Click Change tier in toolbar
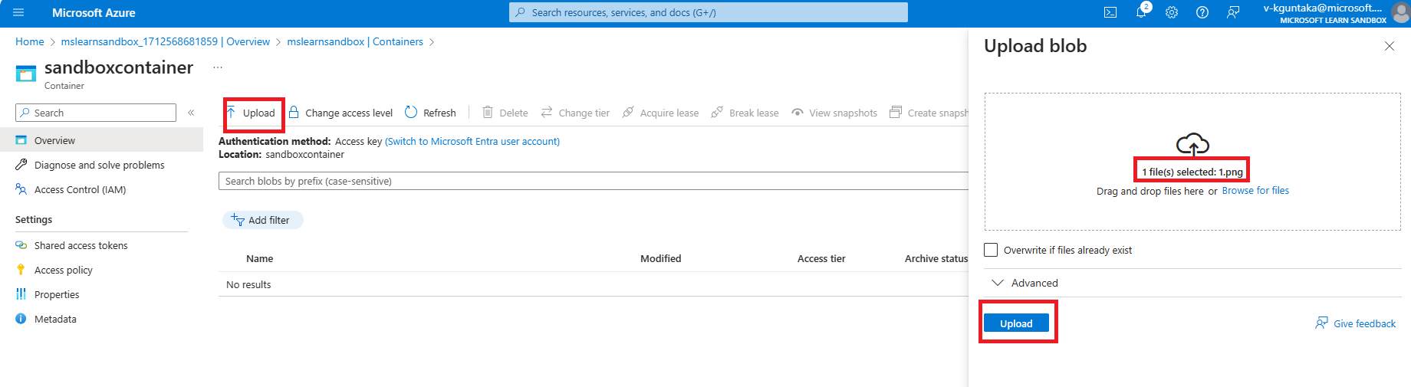Viewport: 1411px width, 387px height. click(575, 113)
